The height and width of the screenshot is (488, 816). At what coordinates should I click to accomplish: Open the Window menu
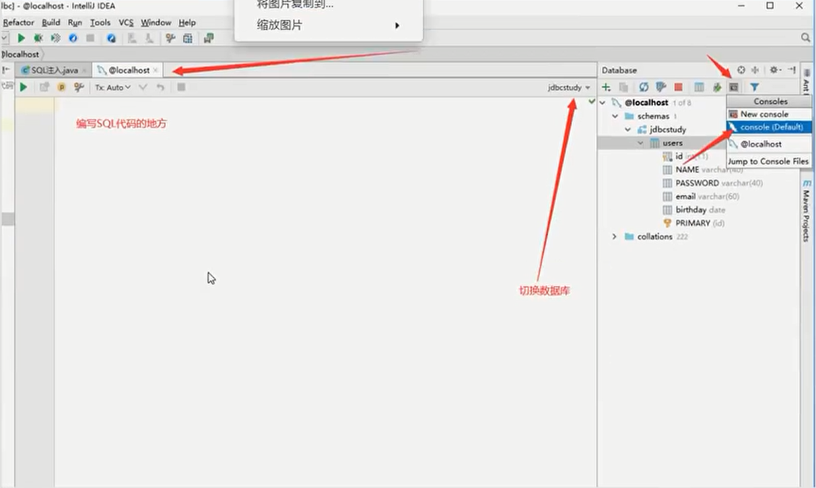click(x=156, y=22)
